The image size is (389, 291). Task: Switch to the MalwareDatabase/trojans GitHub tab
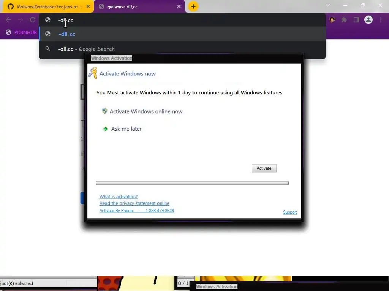[48, 7]
